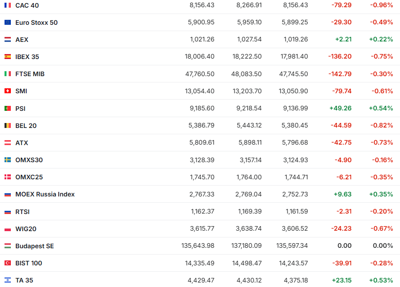
Task: Click the France flag icon beside CAC 40
Action: click(x=8, y=5)
